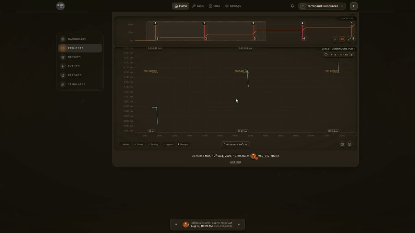This screenshot has height=233, width=415.
Task: Toggle the Ranges chart layer
Action: pyautogui.click(x=183, y=144)
